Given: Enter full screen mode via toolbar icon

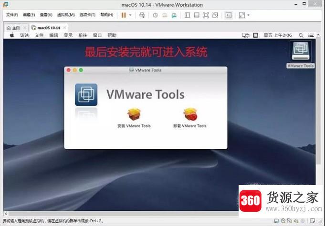Looking at the screenshot, I should coord(206,15).
